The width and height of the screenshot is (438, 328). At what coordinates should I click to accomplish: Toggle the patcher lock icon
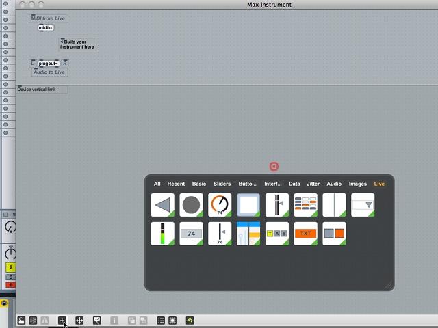click(x=21, y=320)
